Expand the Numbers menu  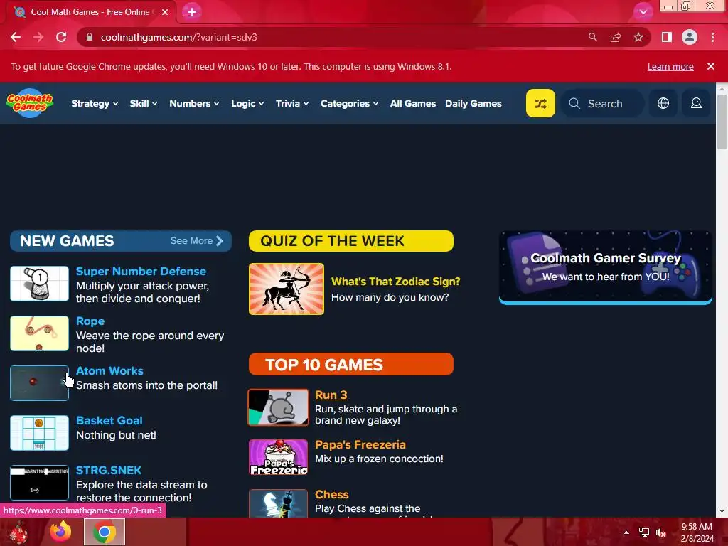(x=194, y=103)
